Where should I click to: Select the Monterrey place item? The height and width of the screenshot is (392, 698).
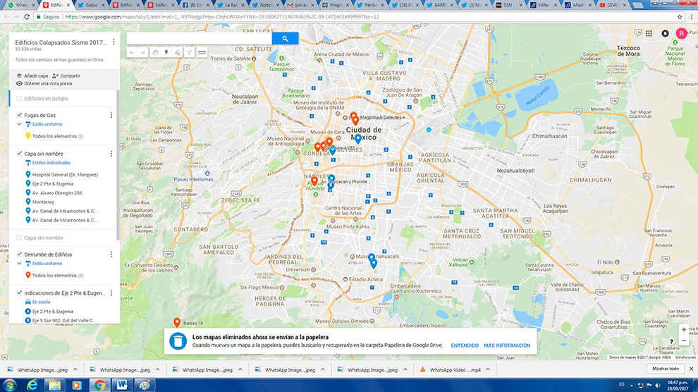pos(43,202)
